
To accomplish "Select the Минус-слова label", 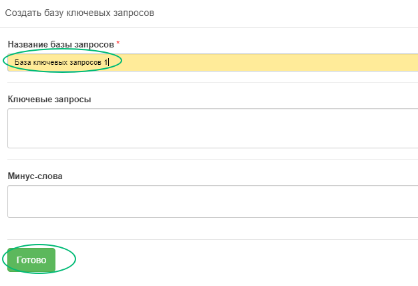I will [x=35, y=176].
